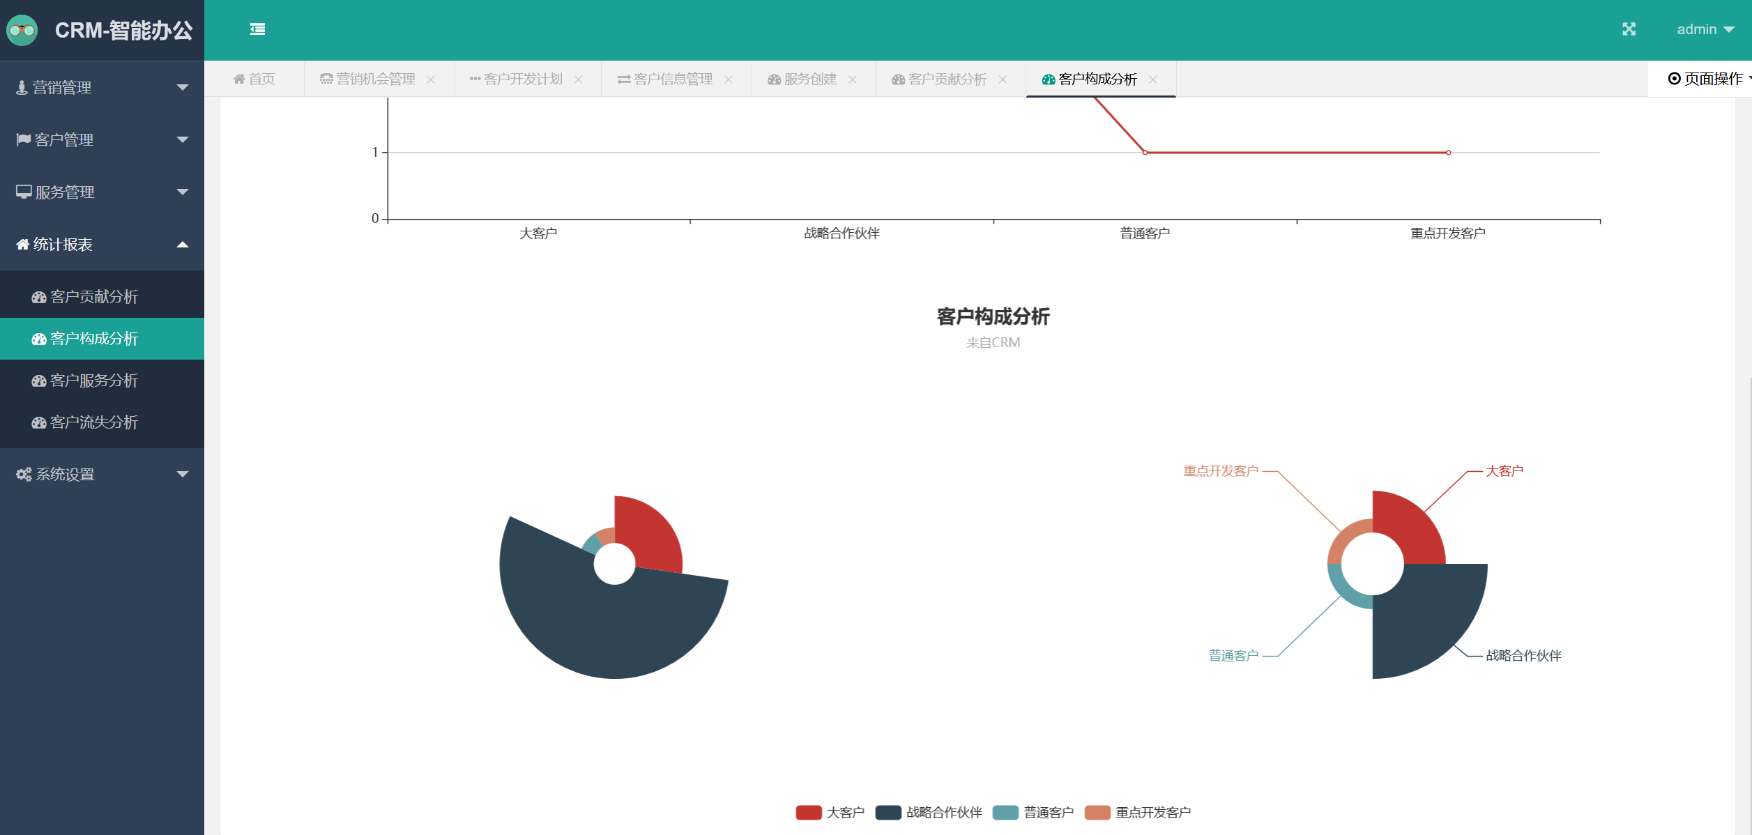Click the fullscreen expand icon
This screenshot has height=835, width=1752.
tap(1629, 29)
